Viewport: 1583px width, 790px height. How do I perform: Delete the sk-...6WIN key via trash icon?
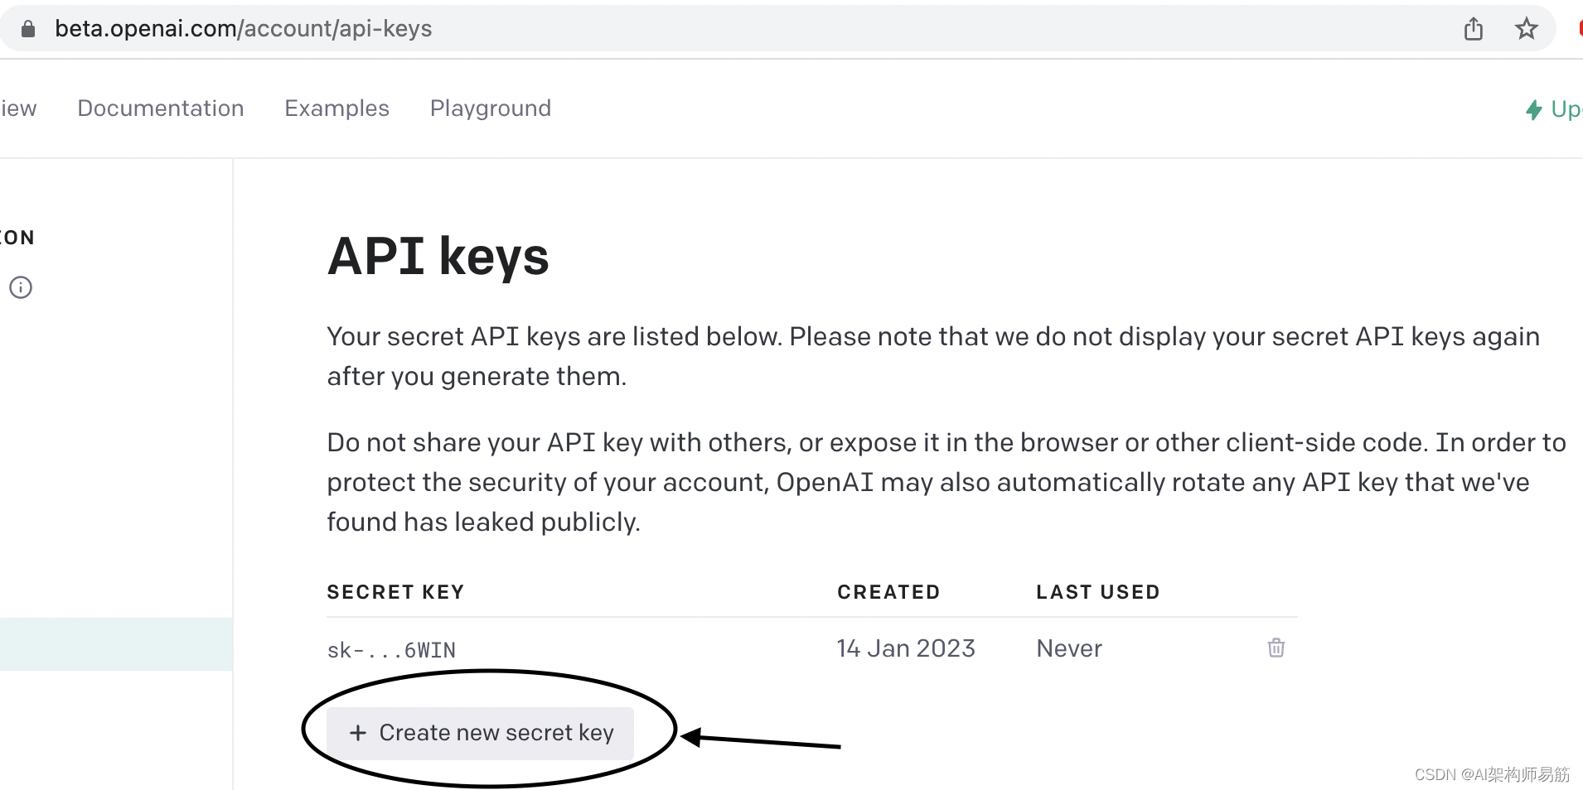click(1276, 648)
